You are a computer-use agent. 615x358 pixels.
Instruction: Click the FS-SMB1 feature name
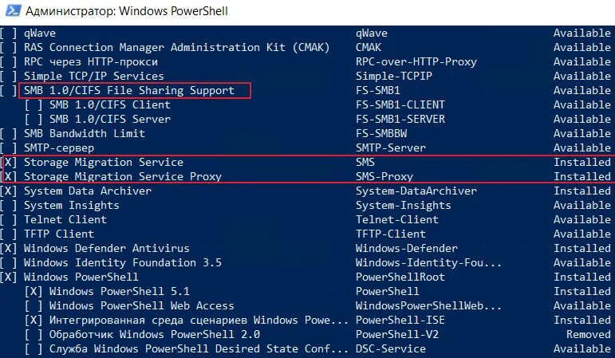pos(378,91)
